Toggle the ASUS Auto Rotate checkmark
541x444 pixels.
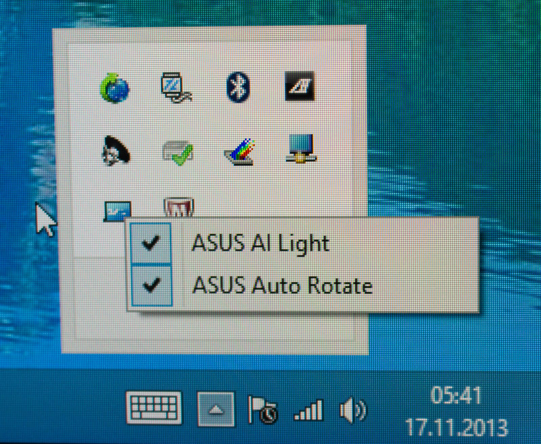click(x=151, y=285)
